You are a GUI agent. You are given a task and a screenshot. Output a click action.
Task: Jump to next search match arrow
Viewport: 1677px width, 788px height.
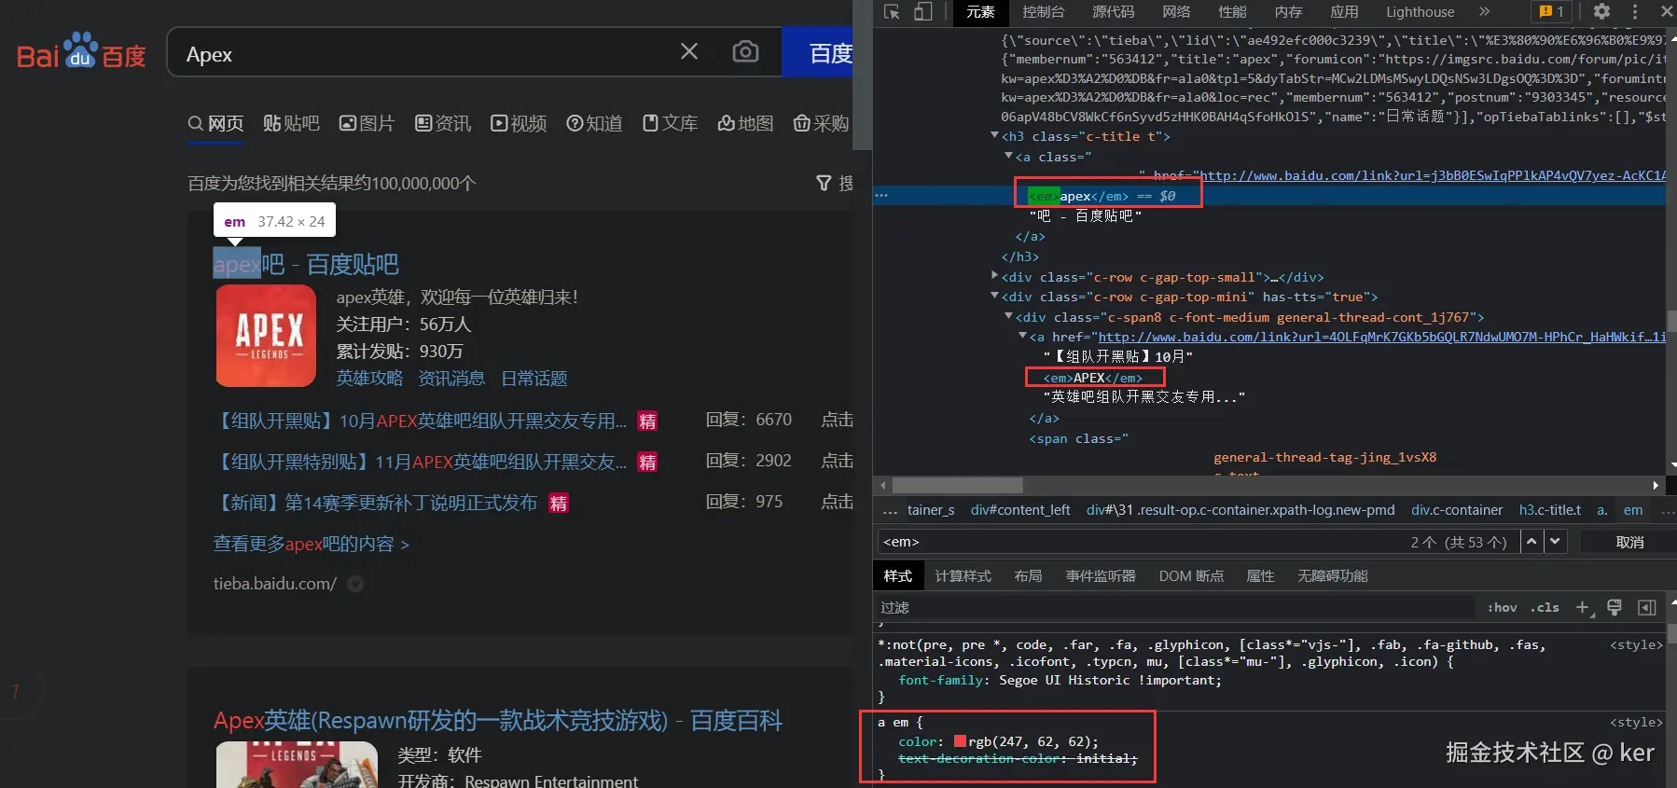[x=1555, y=542]
